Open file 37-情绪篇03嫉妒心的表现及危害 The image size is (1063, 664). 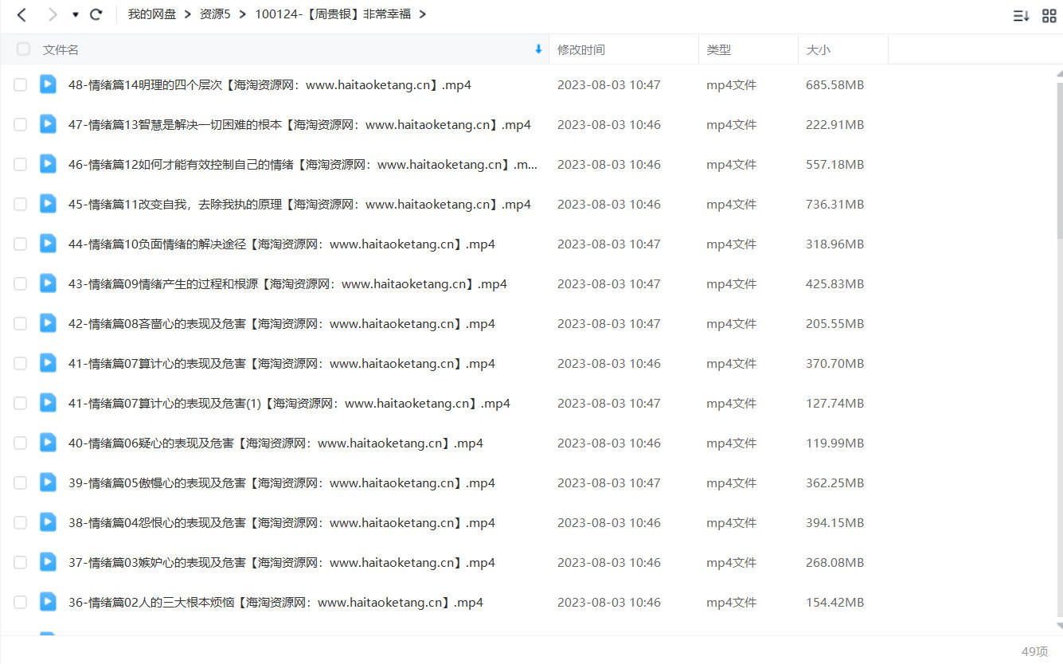click(282, 562)
